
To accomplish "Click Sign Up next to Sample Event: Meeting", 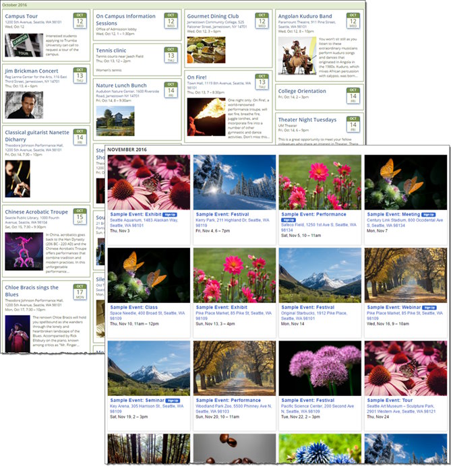I will [428, 215].
